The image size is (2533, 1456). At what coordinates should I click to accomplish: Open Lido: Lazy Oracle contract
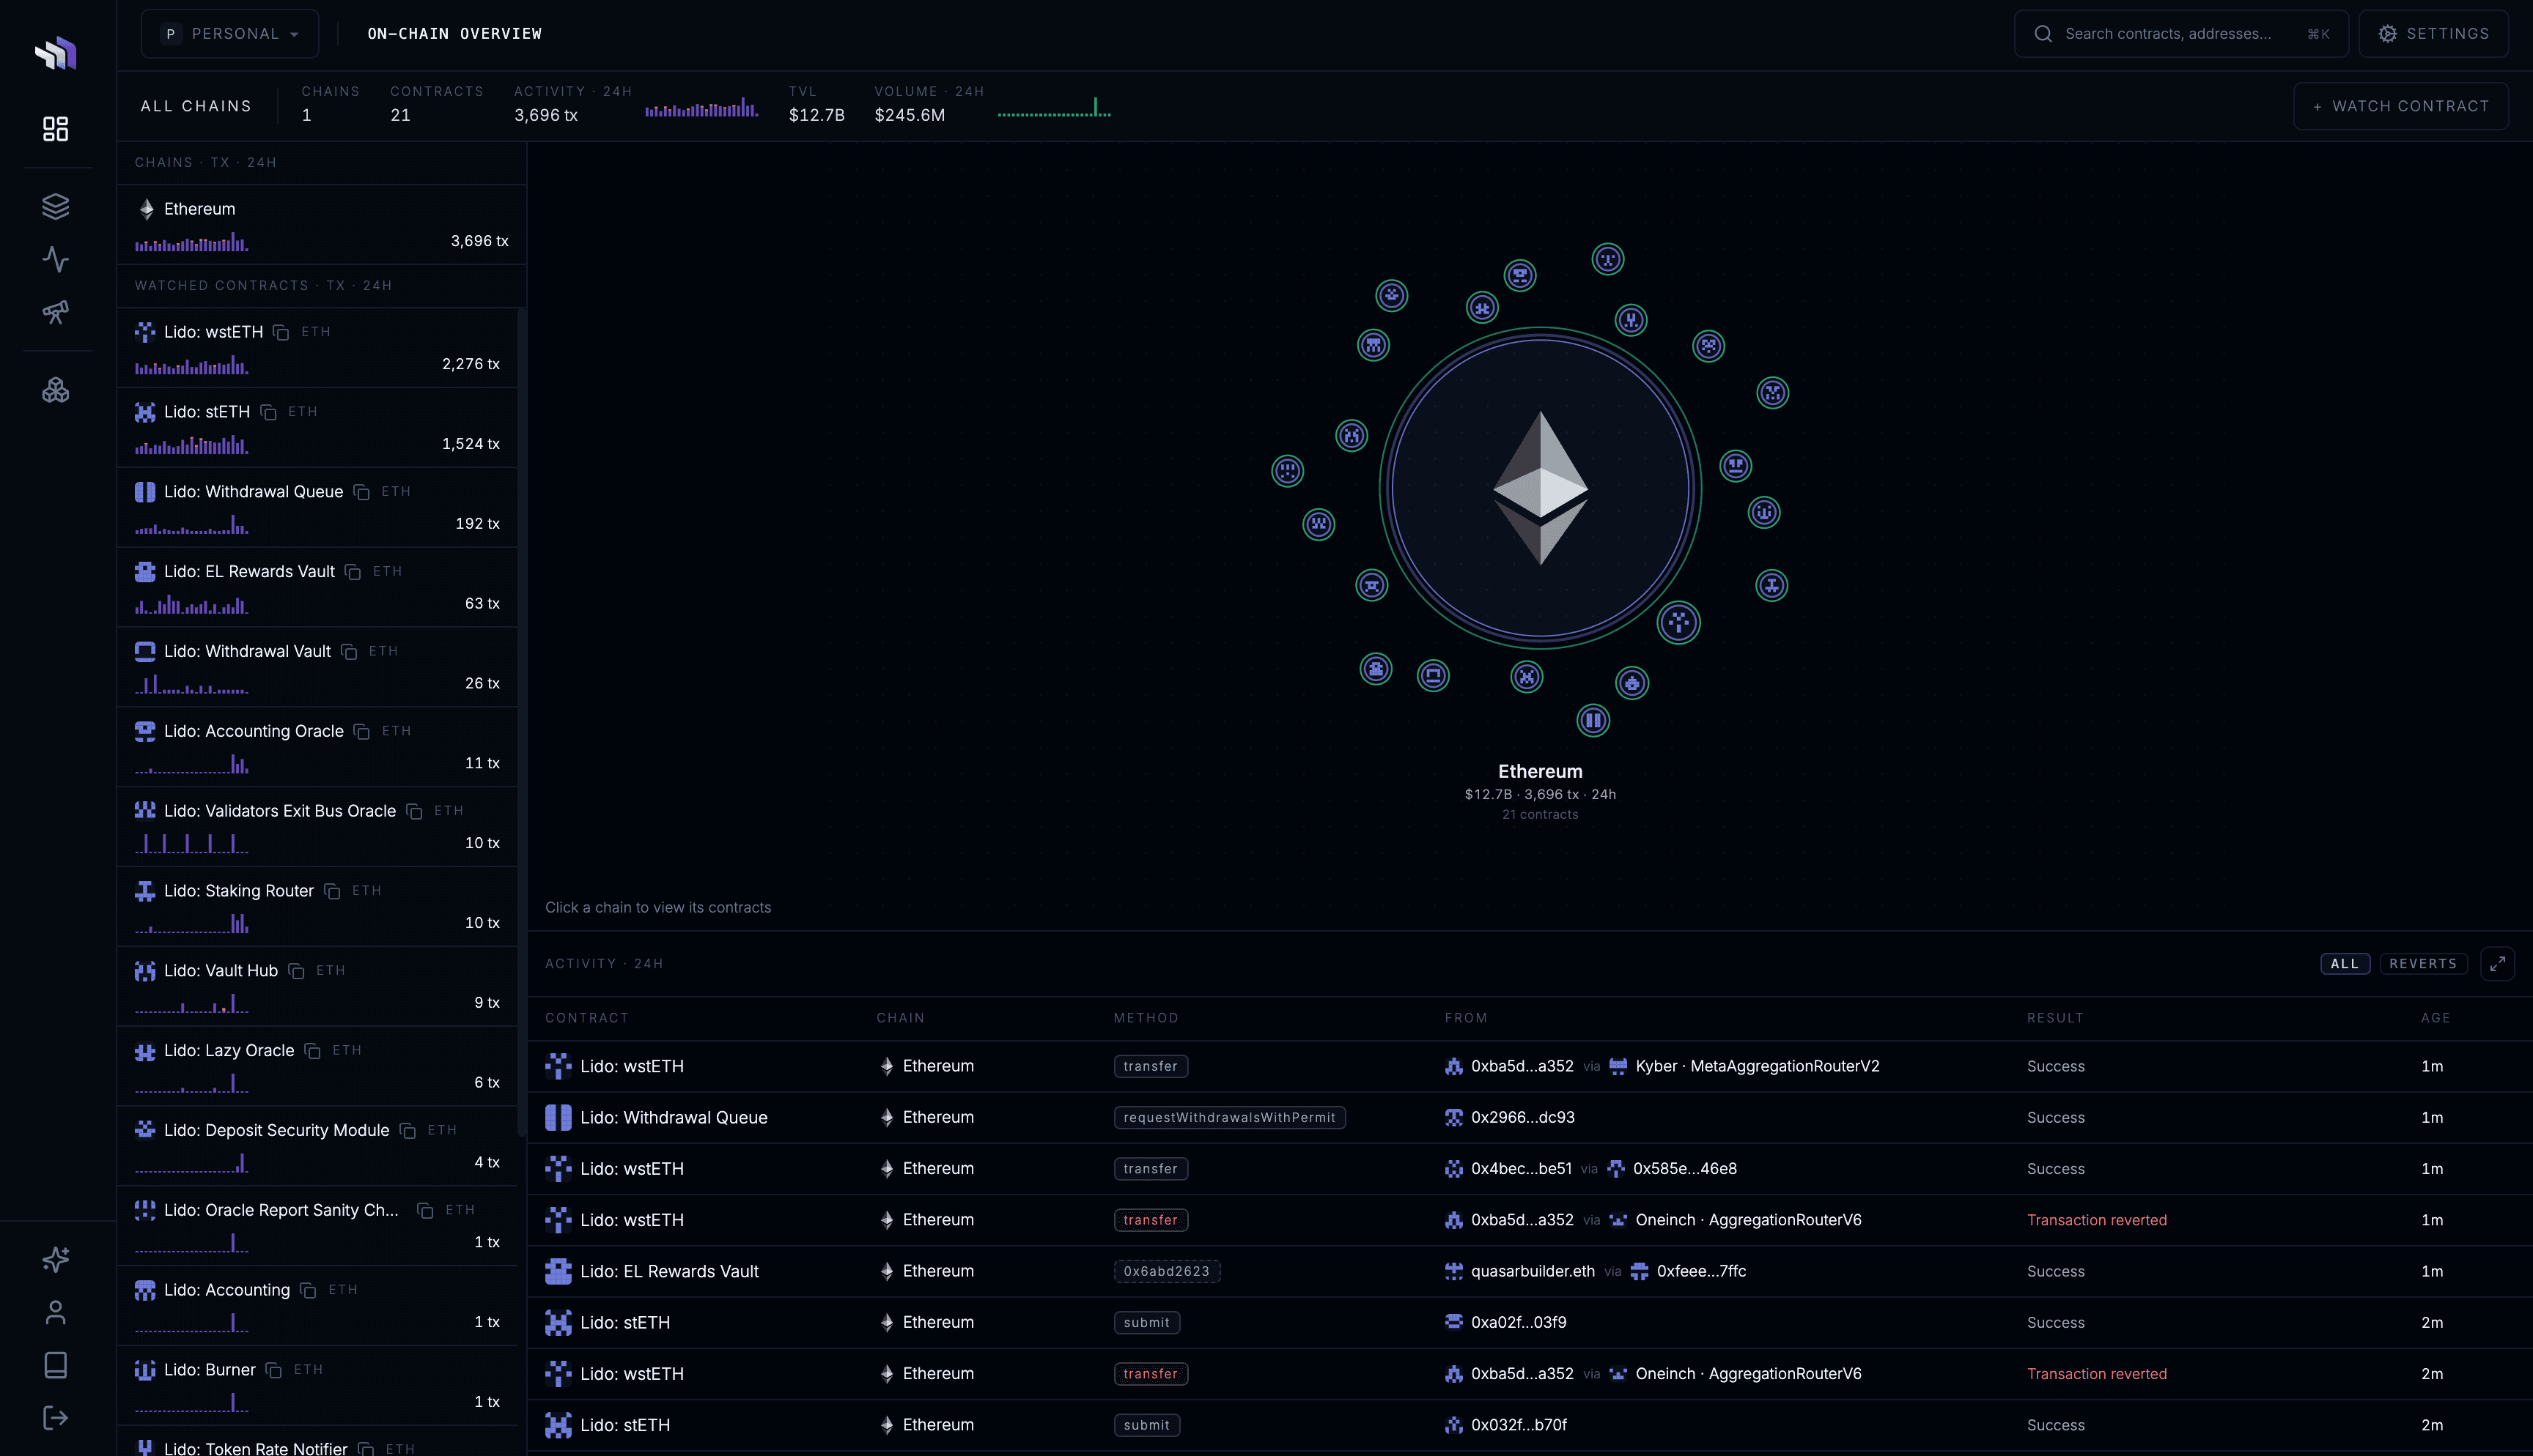(317, 1066)
